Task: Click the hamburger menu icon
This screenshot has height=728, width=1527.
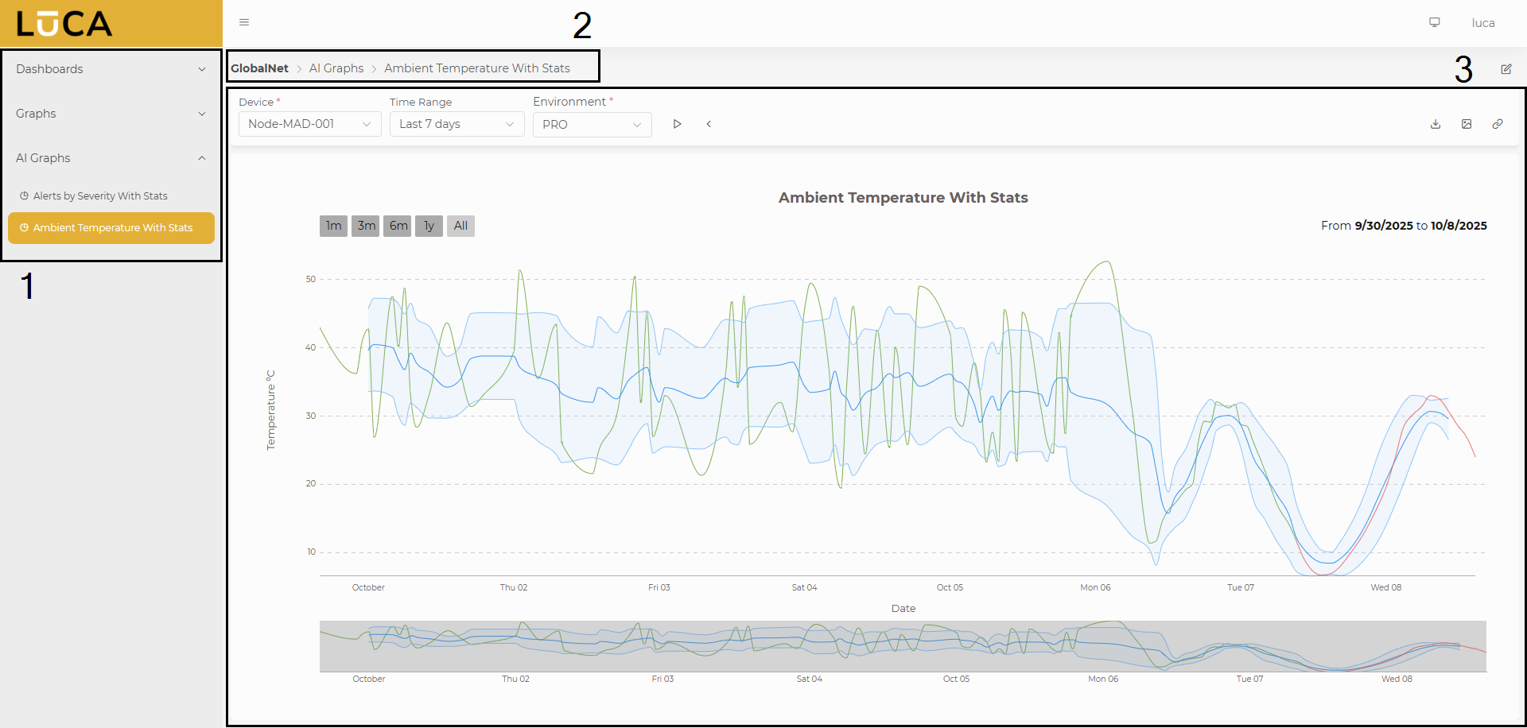Action: point(244,22)
